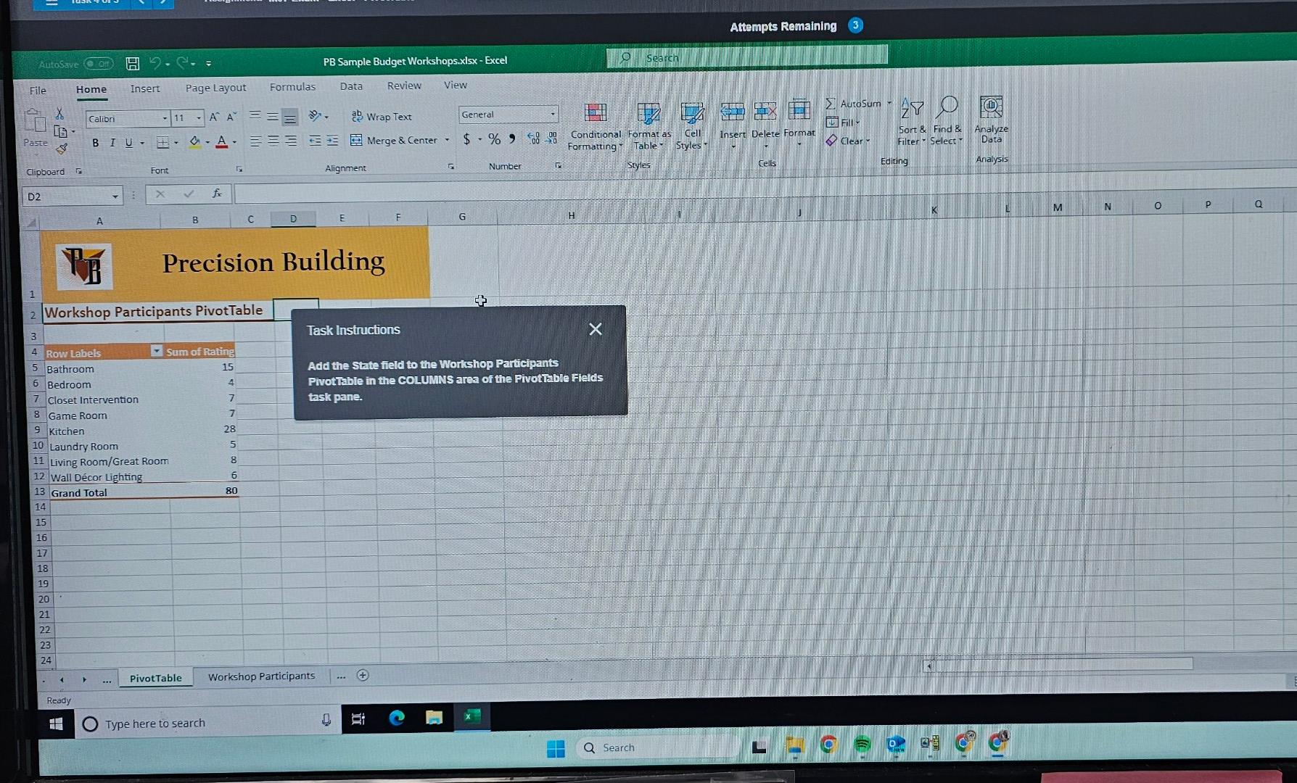Open the Font name dropdown
The image size is (1297, 783).
click(165, 117)
